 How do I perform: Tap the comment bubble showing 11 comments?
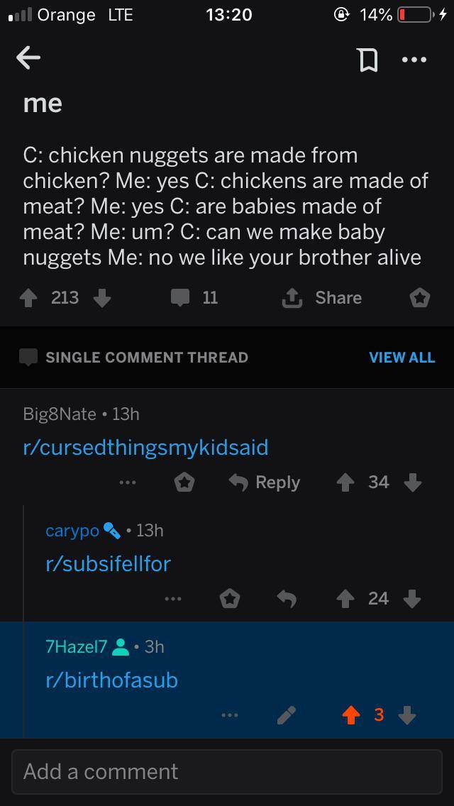[188, 297]
